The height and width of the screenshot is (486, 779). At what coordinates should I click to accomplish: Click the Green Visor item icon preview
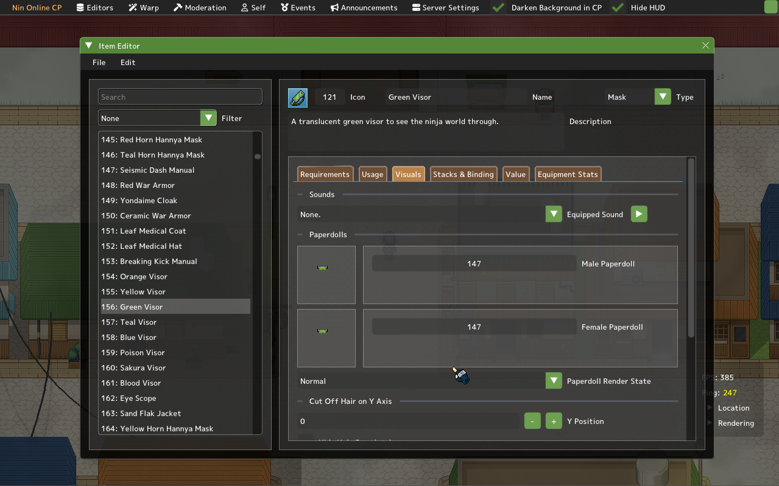(298, 97)
